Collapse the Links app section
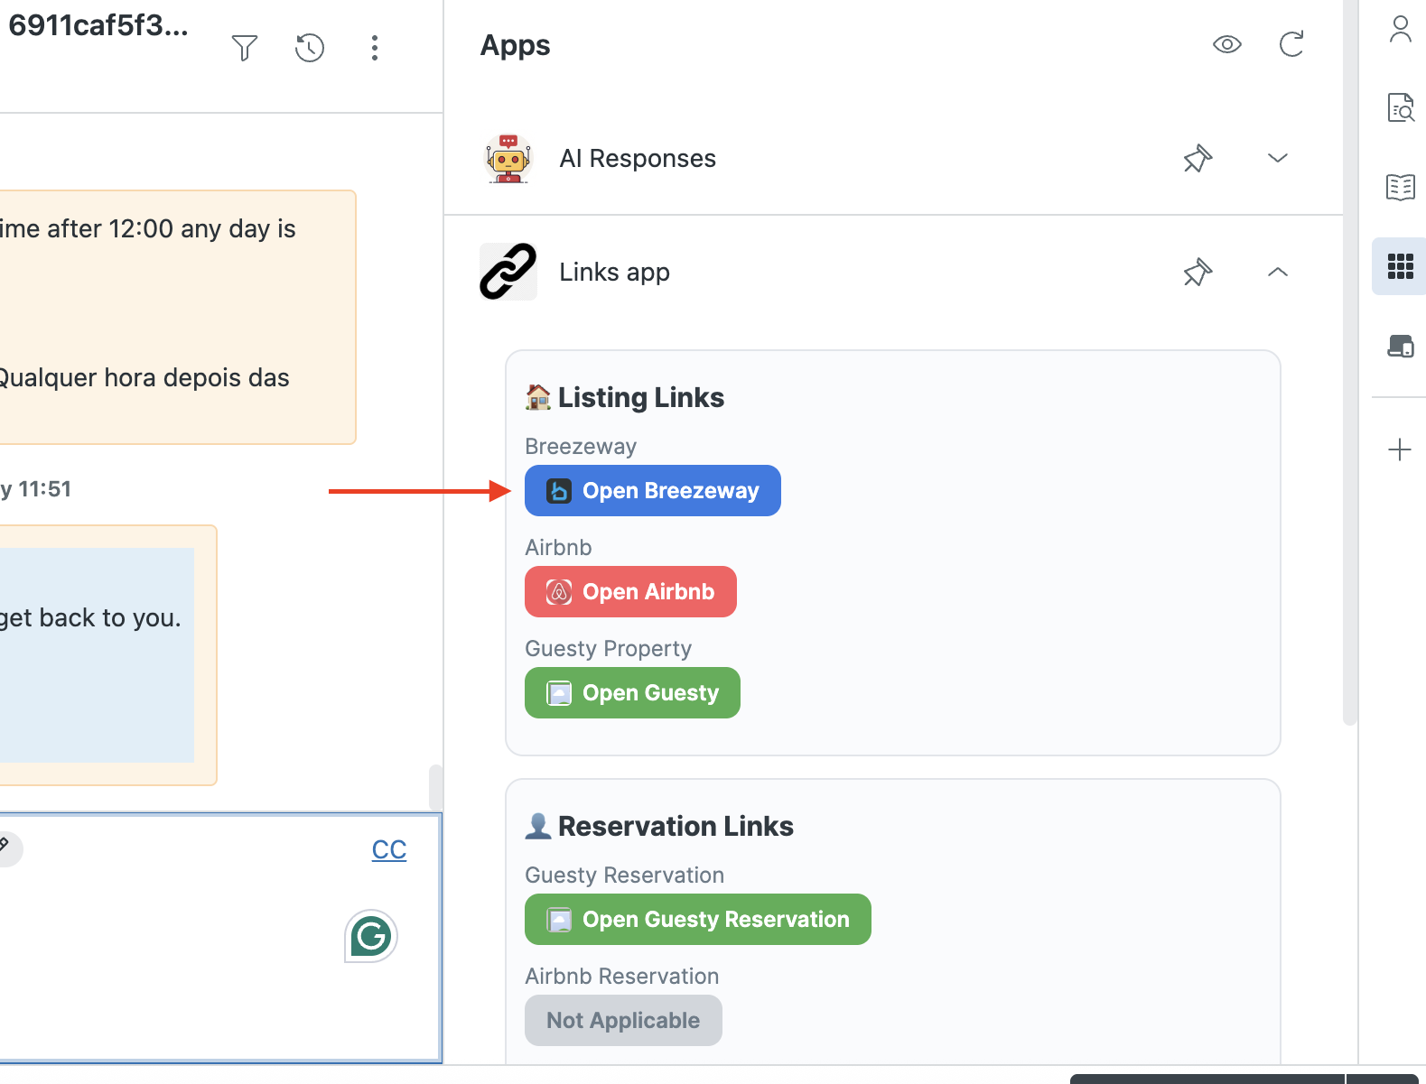This screenshot has width=1426, height=1084. pyautogui.click(x=1277, y=273)
